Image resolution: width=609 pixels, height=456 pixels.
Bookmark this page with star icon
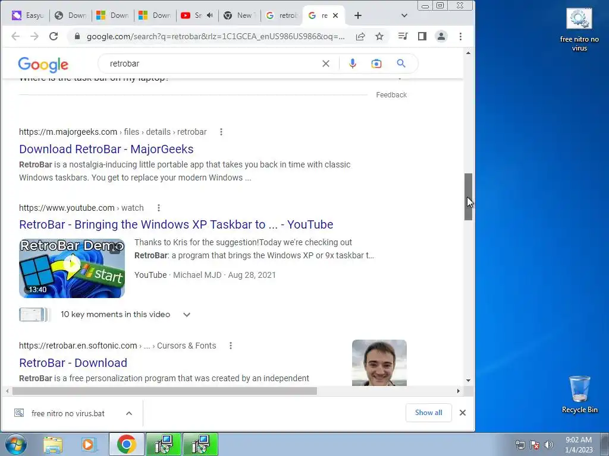(379, 36)
